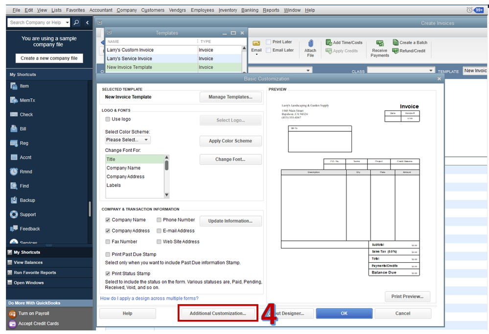The width and height of the screenshot is (489, 334).
Task: Open the MemTx shortcut icon
Action: [x=14, y=100]
